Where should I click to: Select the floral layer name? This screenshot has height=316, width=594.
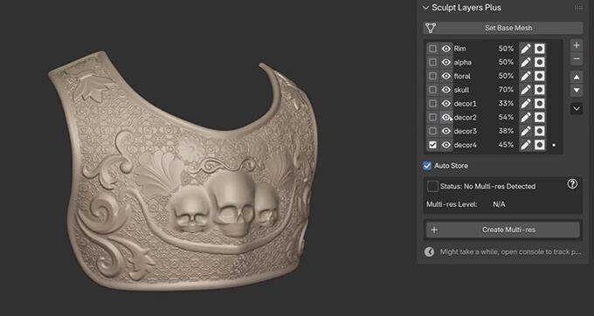point(462,76)
